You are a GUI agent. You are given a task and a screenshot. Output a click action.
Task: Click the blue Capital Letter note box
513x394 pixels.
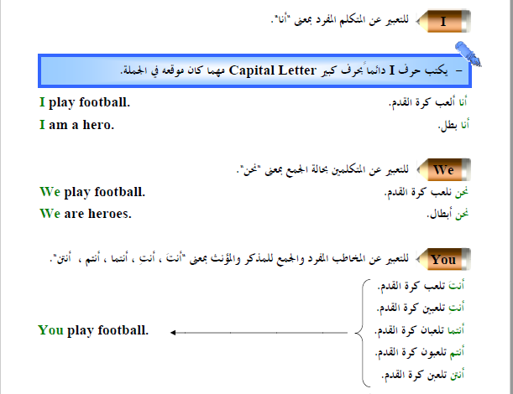coord(254,71)
